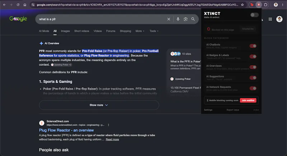Disable the AI Chatbots blocking toggle
Image resolution: width=287 pixels, height=156 pixels.
(x=253, y=46)
